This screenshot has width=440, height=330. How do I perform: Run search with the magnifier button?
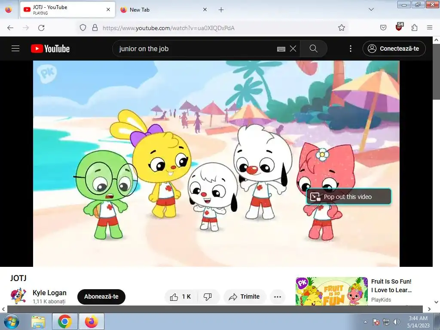[313, 49]
